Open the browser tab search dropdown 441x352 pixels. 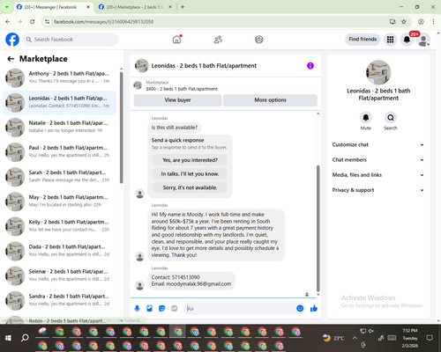click(x=7, y=7)
